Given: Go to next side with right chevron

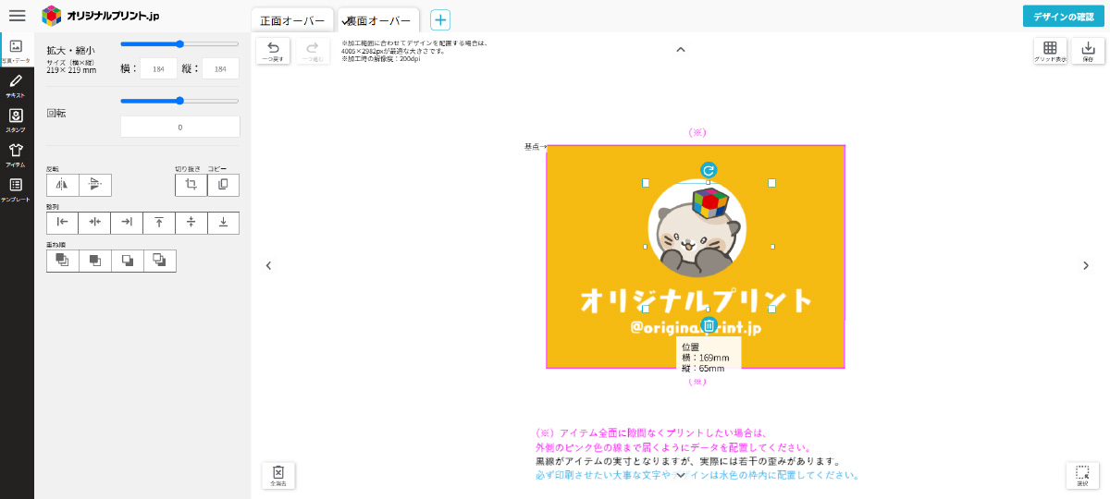Looking at the screenshot, I should [1087, 266].
